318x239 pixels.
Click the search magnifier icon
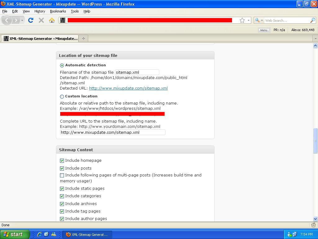coord(312,20)
